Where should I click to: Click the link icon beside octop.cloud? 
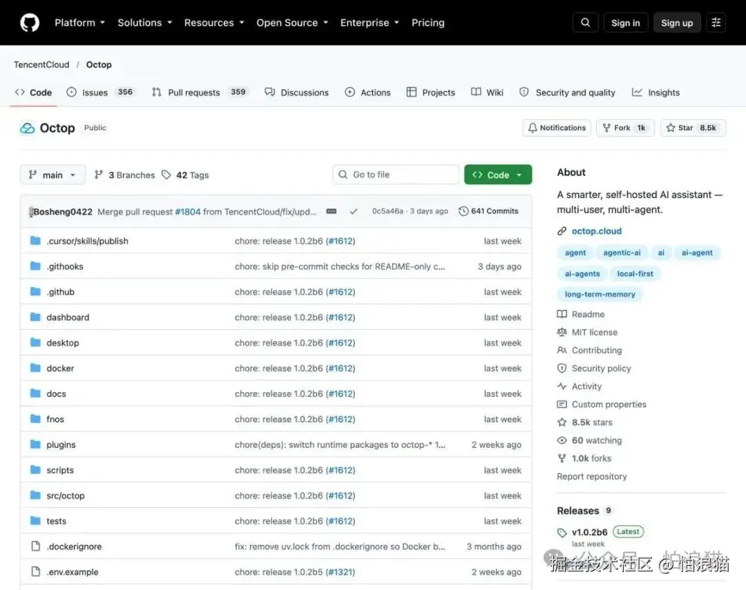[x=562, y=231]
